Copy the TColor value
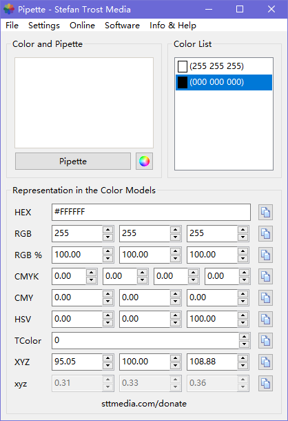 pyautogui.click(x=265, y=341)
